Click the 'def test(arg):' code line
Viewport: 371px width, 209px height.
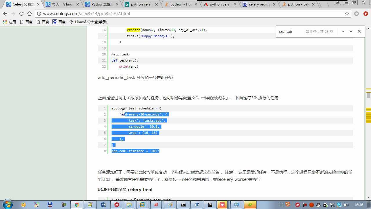pos(125,60)
